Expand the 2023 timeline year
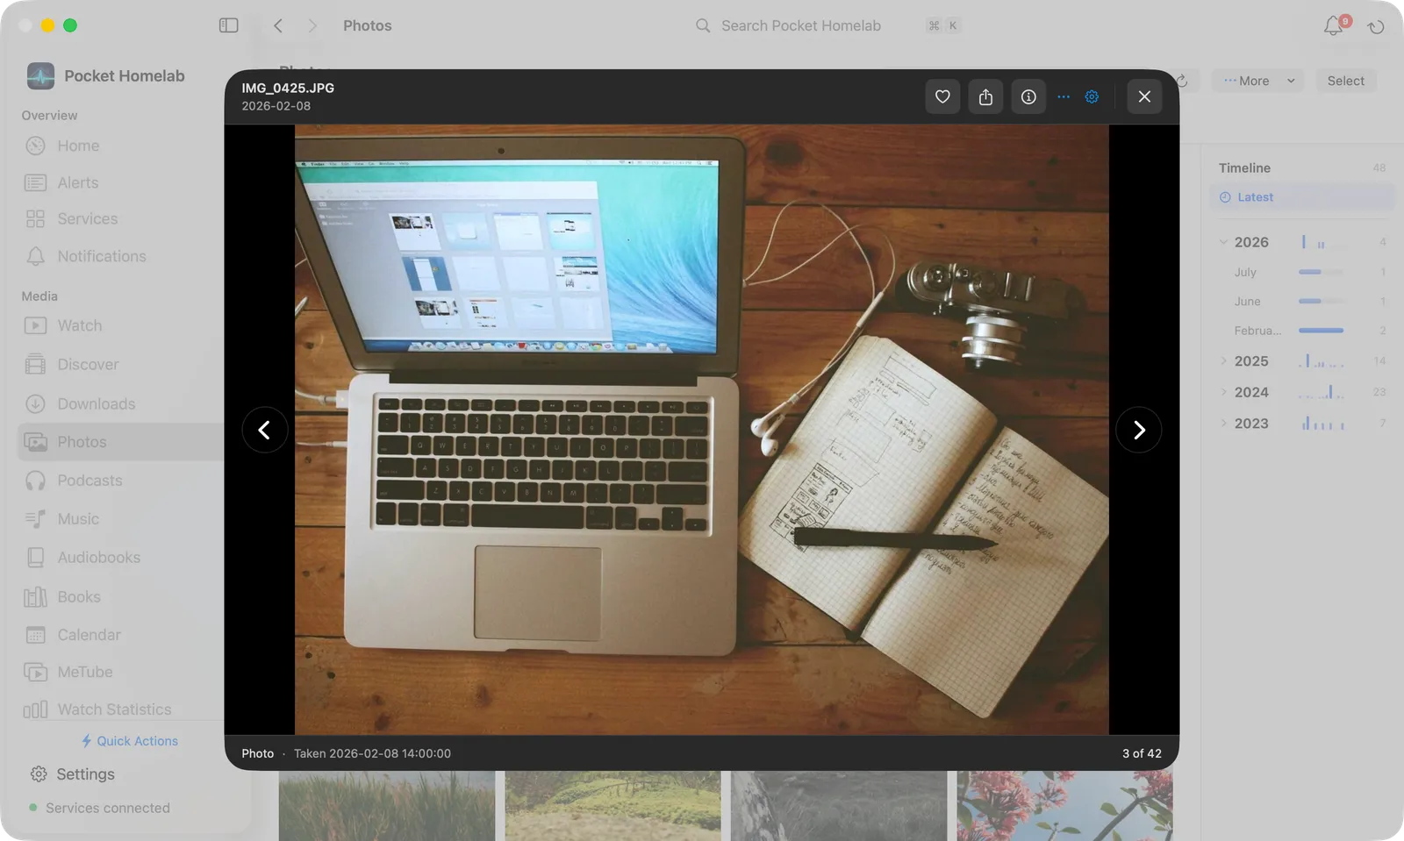 pyautogui.click(x=1223, y=423)
